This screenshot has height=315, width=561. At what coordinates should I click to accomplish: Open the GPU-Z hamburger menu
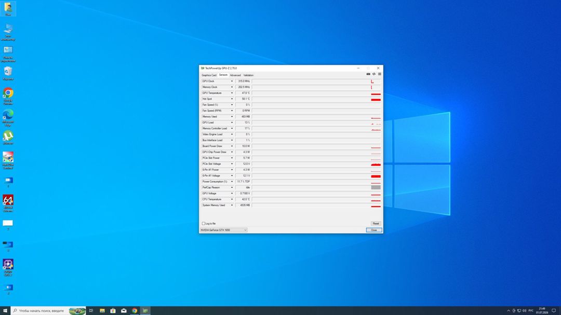coord(380,74)
